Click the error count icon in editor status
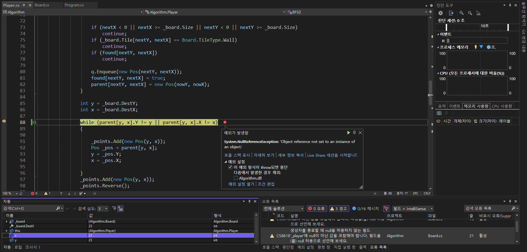The height and width of the screenshot is (252, 527). pyautogui.click(x=33, y=193)
